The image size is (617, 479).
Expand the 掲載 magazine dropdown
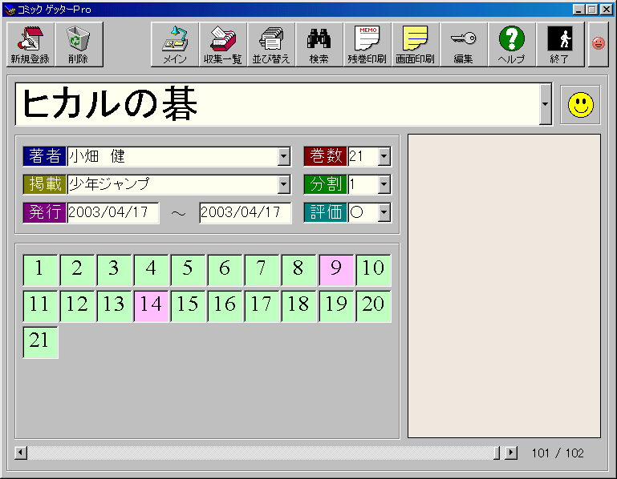tap(284, 185)
